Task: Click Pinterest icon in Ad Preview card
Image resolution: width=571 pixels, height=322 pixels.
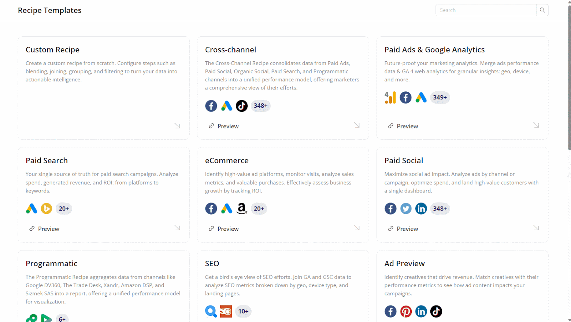Action: coord(406,311)
